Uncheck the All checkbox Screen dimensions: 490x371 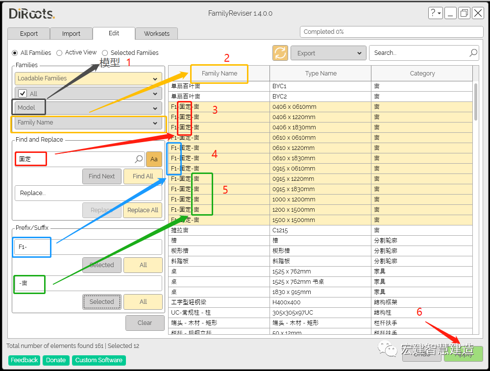[x=23, y=94]
